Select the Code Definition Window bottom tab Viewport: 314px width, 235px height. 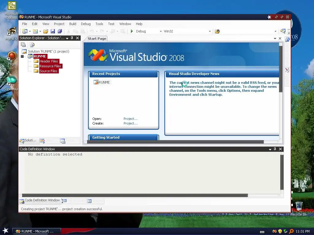pyautogui.click(x=40, y=200)
